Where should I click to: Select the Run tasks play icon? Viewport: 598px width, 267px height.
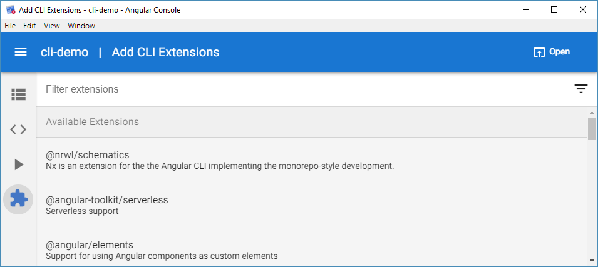tap(19, 164)
